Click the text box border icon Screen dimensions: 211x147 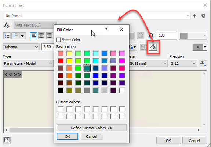click(x=143, y=47)
